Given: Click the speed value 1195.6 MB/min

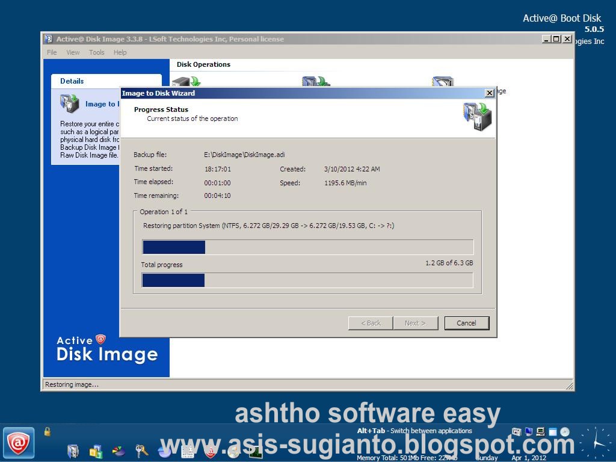Looking at the screenshot, I should coord(345,183).
